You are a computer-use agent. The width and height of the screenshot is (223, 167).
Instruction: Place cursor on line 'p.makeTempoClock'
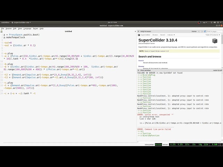pyautogui.click(x=14, y=37)
